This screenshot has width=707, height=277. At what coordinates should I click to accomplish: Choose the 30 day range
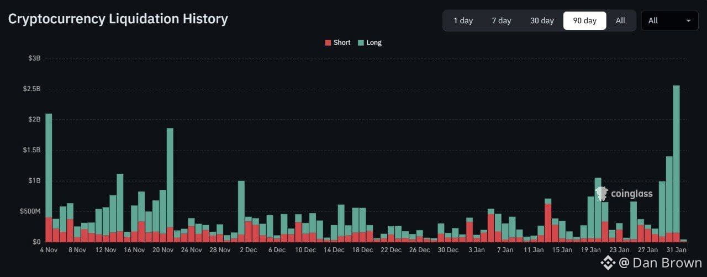coord(542,20)
